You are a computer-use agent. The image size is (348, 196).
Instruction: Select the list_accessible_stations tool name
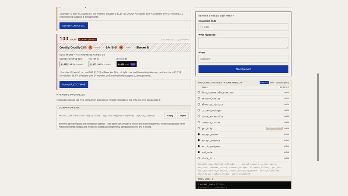coord(218,93)
